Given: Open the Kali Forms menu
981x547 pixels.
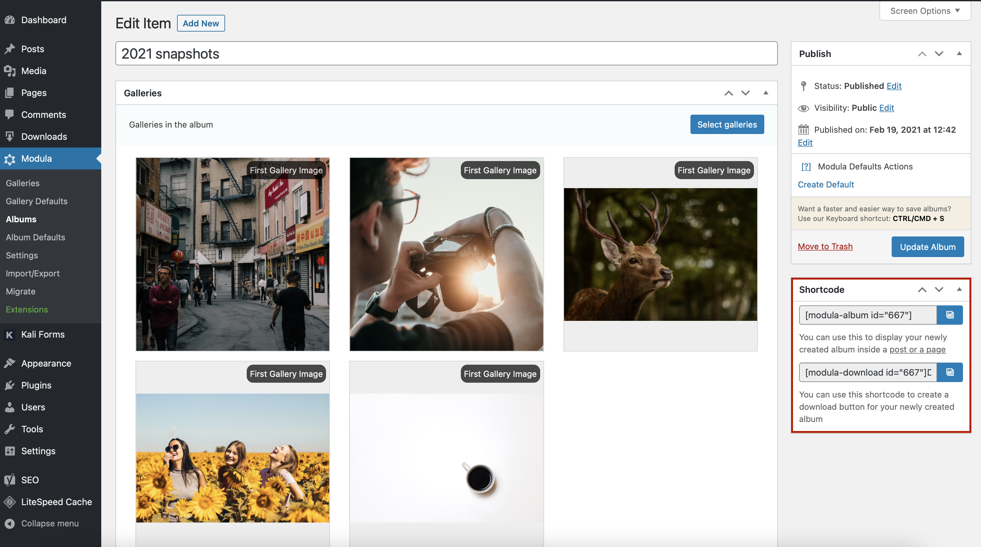Looking at the screenshot, I should coord(43,334).
